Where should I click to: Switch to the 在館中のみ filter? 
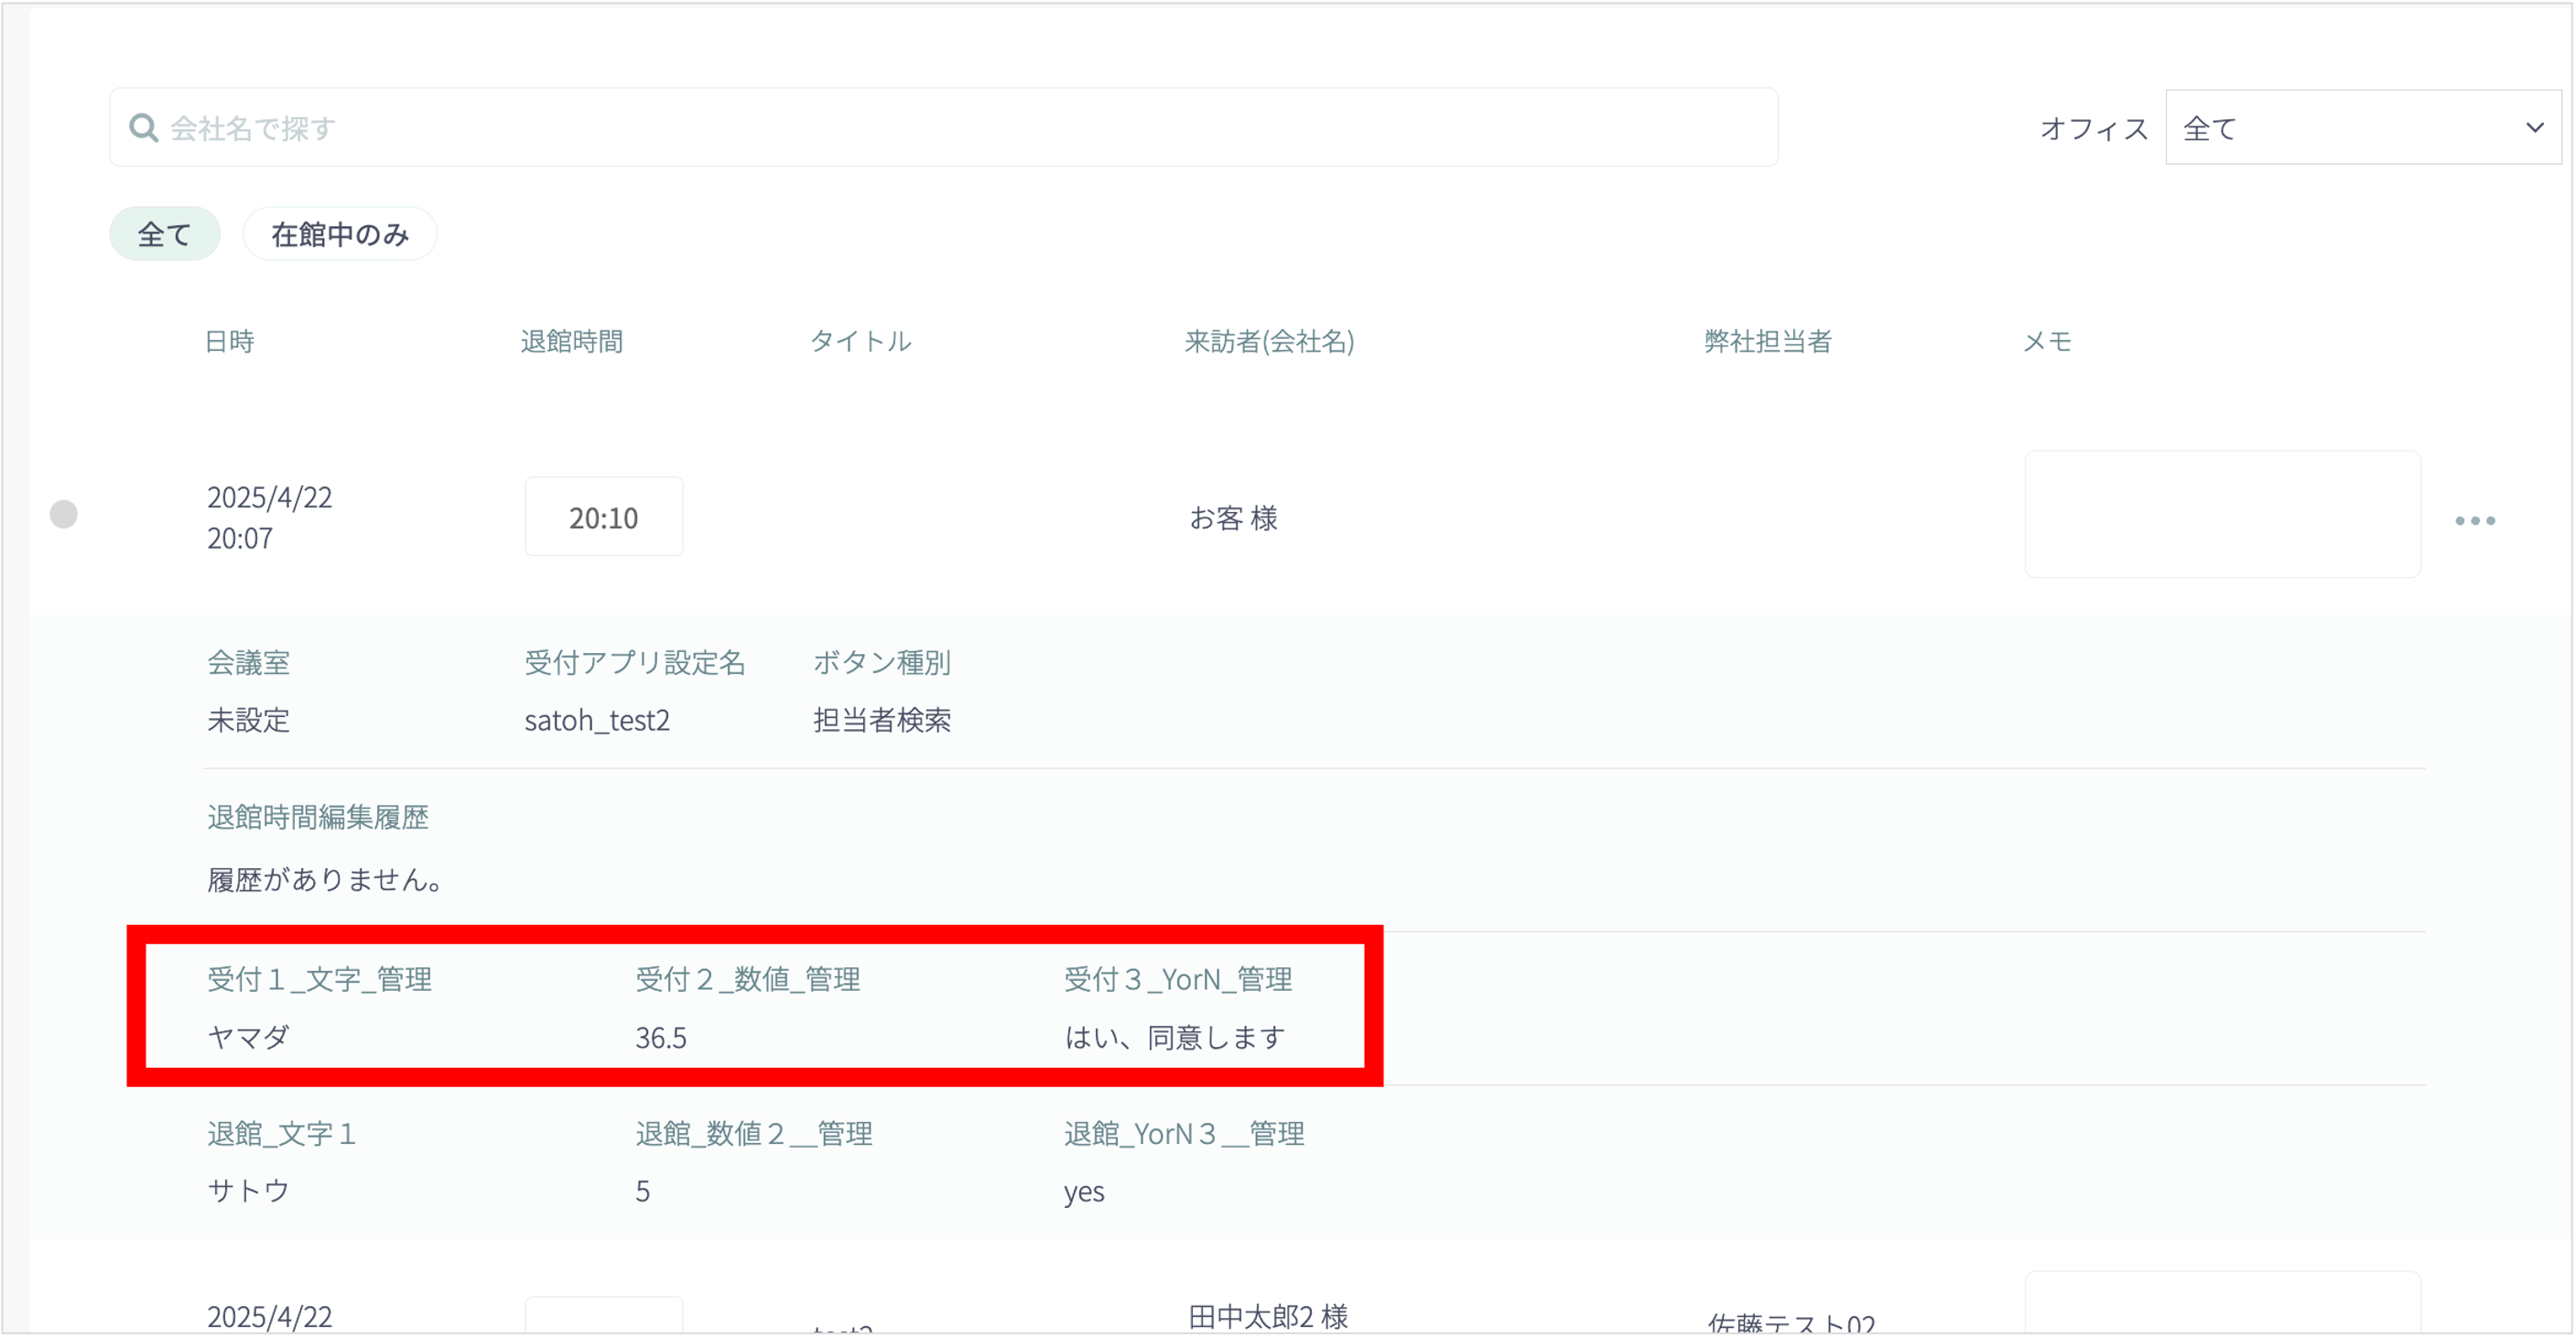(x=340, y=234)
